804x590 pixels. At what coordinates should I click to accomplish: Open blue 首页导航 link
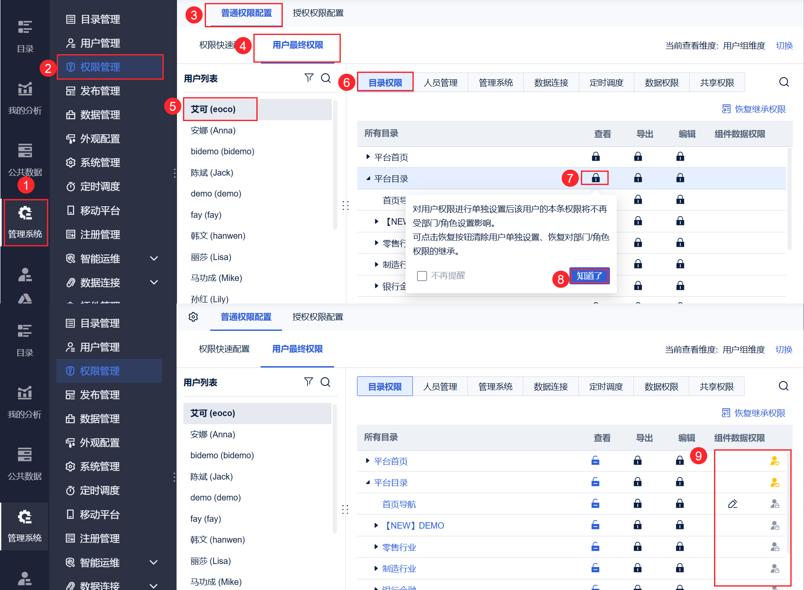[x=399, y=504]
